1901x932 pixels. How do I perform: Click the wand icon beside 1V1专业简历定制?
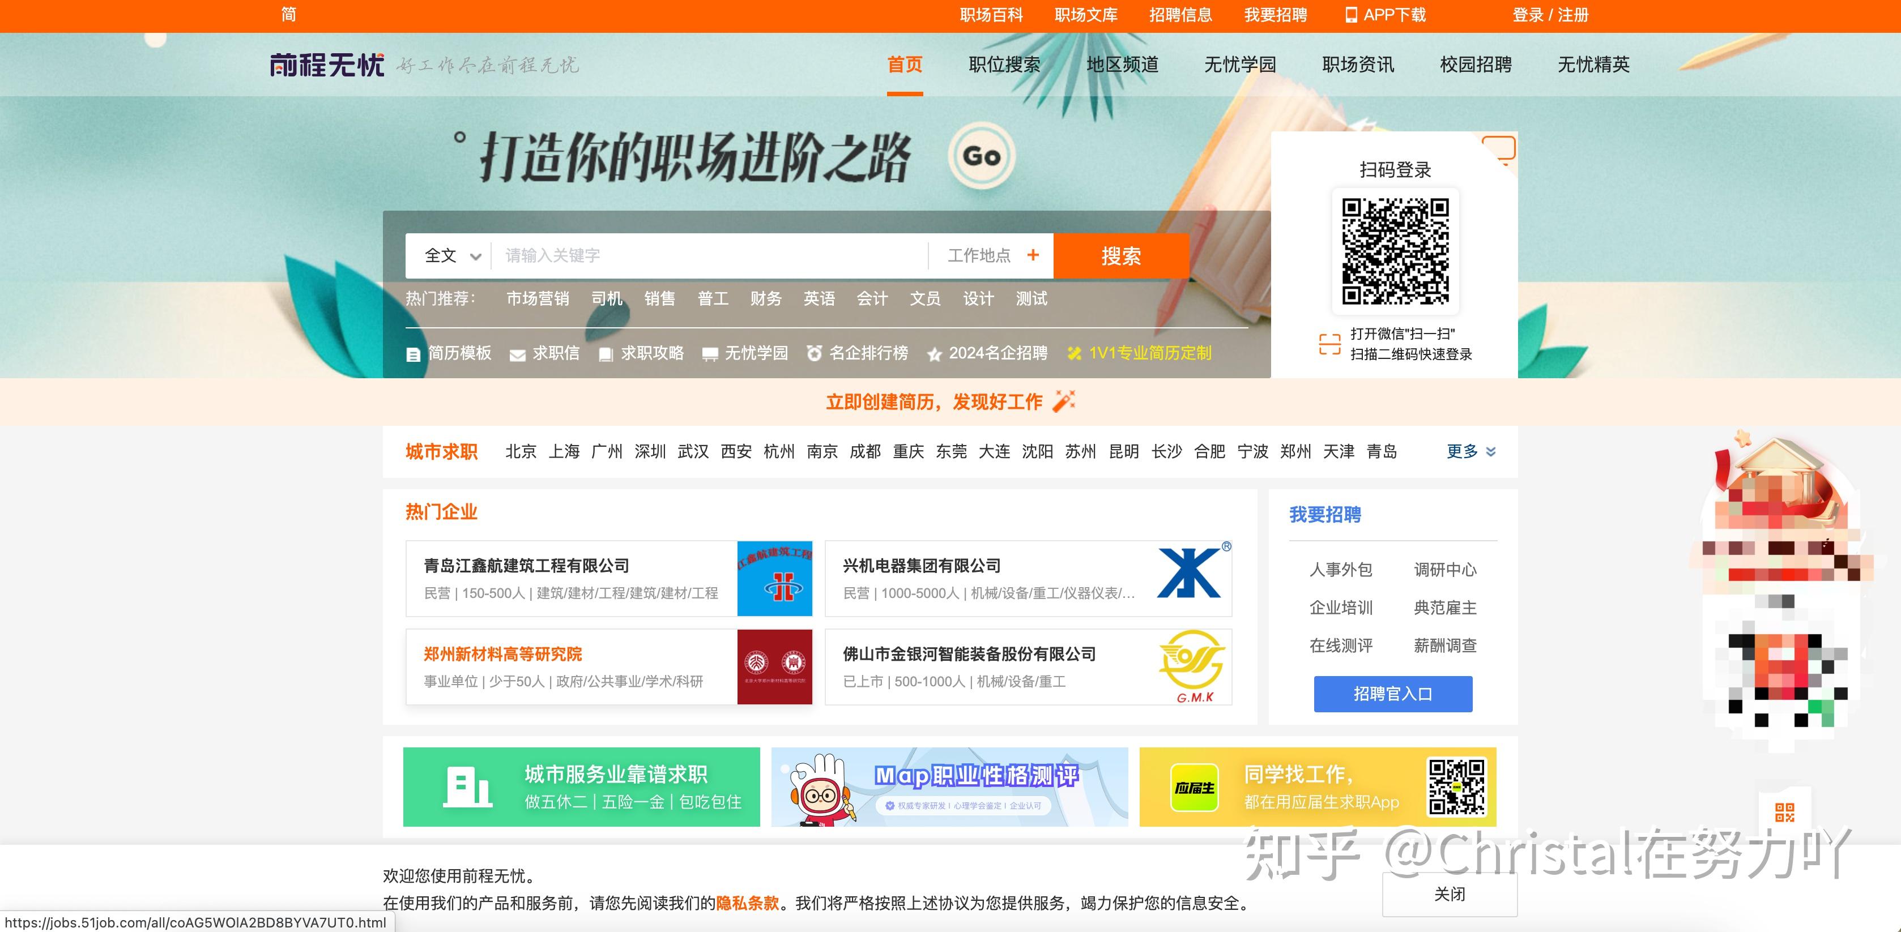pos(1075,353)
